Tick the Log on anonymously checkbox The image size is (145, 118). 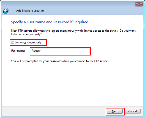tap(12, 42)
